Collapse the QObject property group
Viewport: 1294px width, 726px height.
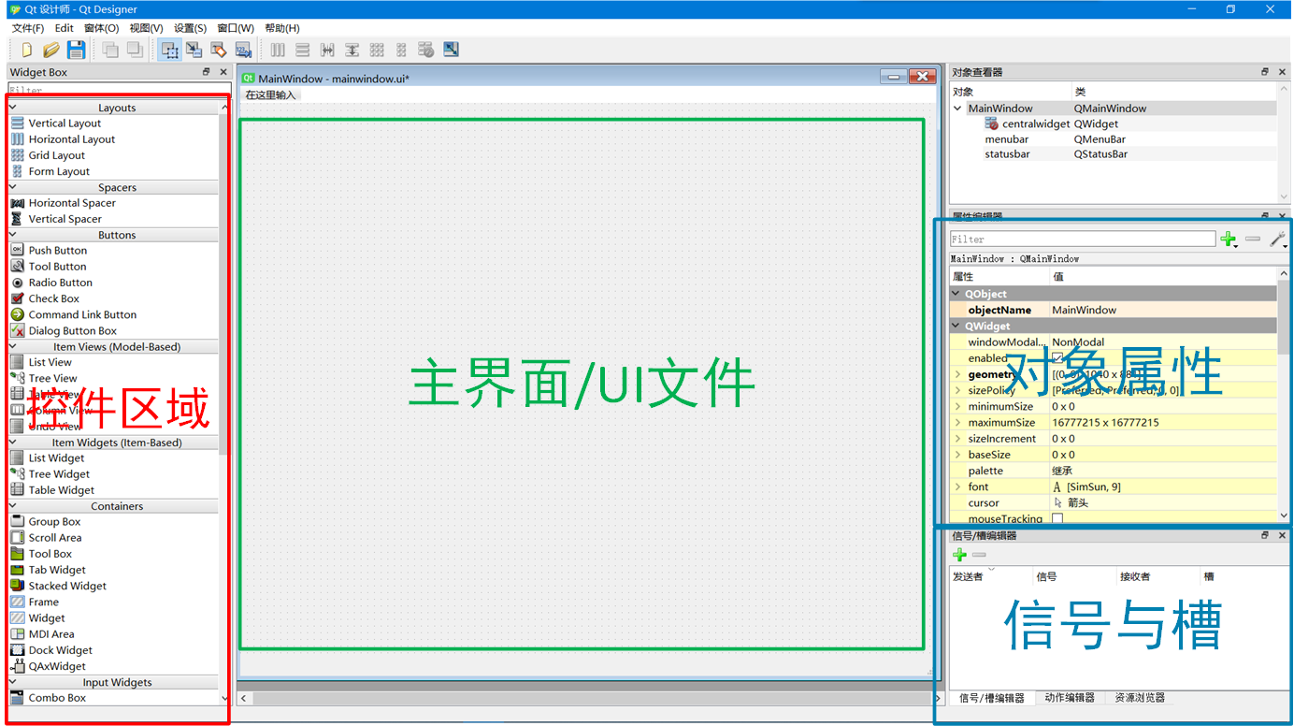[x=956, y=294]
